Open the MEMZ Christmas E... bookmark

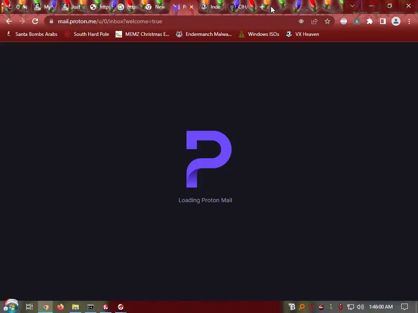142,34
